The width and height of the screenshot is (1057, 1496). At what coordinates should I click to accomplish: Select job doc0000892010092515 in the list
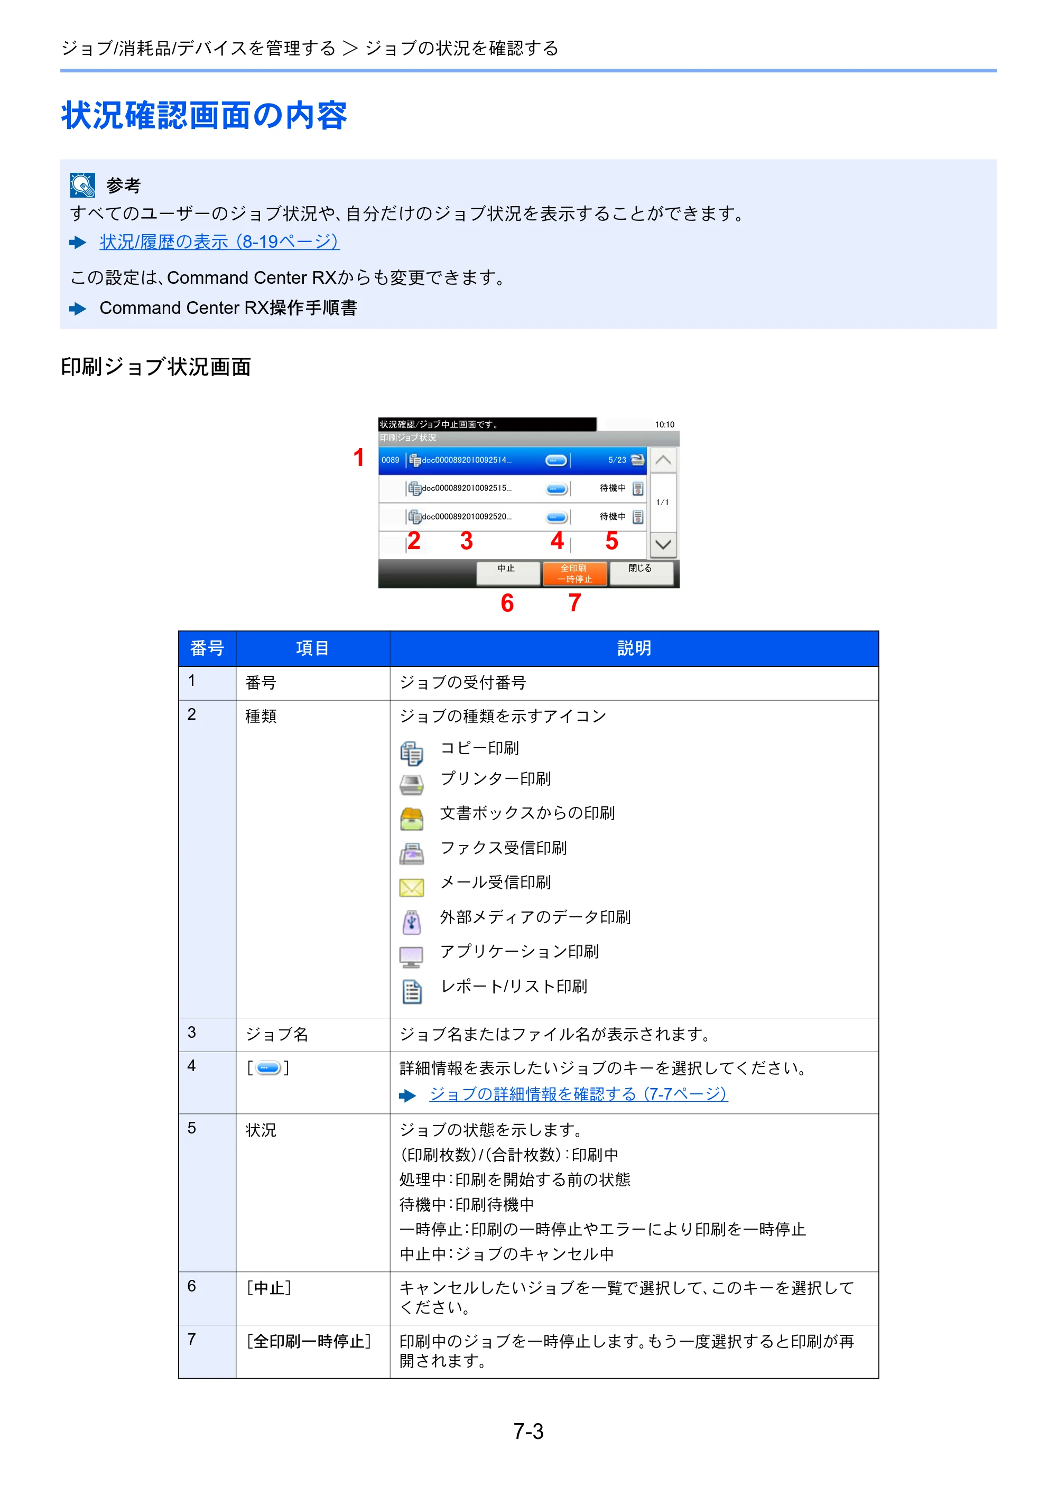(x=512, y=488)
